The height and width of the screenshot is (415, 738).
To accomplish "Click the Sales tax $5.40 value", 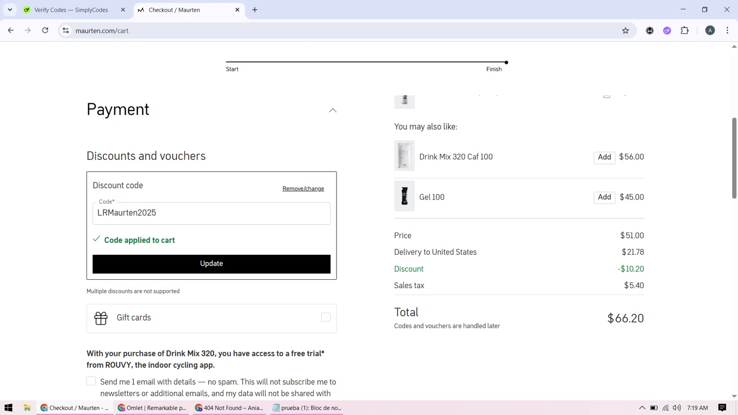I will [x=634, y=286].
